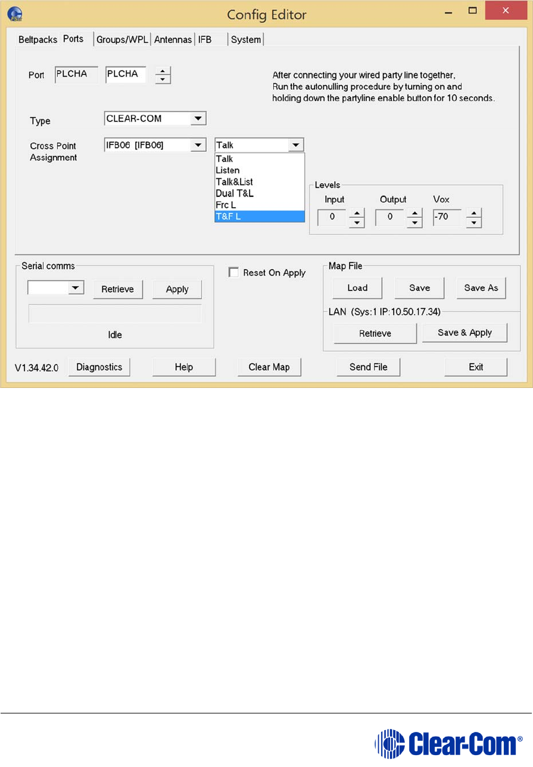Pick the highlighted T&F L option
This screenshot has width=533, height=767.
pyautogui.click(x=260, y=217)
